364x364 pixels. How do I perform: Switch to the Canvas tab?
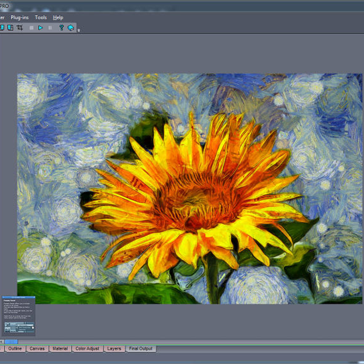pos(37,349)
